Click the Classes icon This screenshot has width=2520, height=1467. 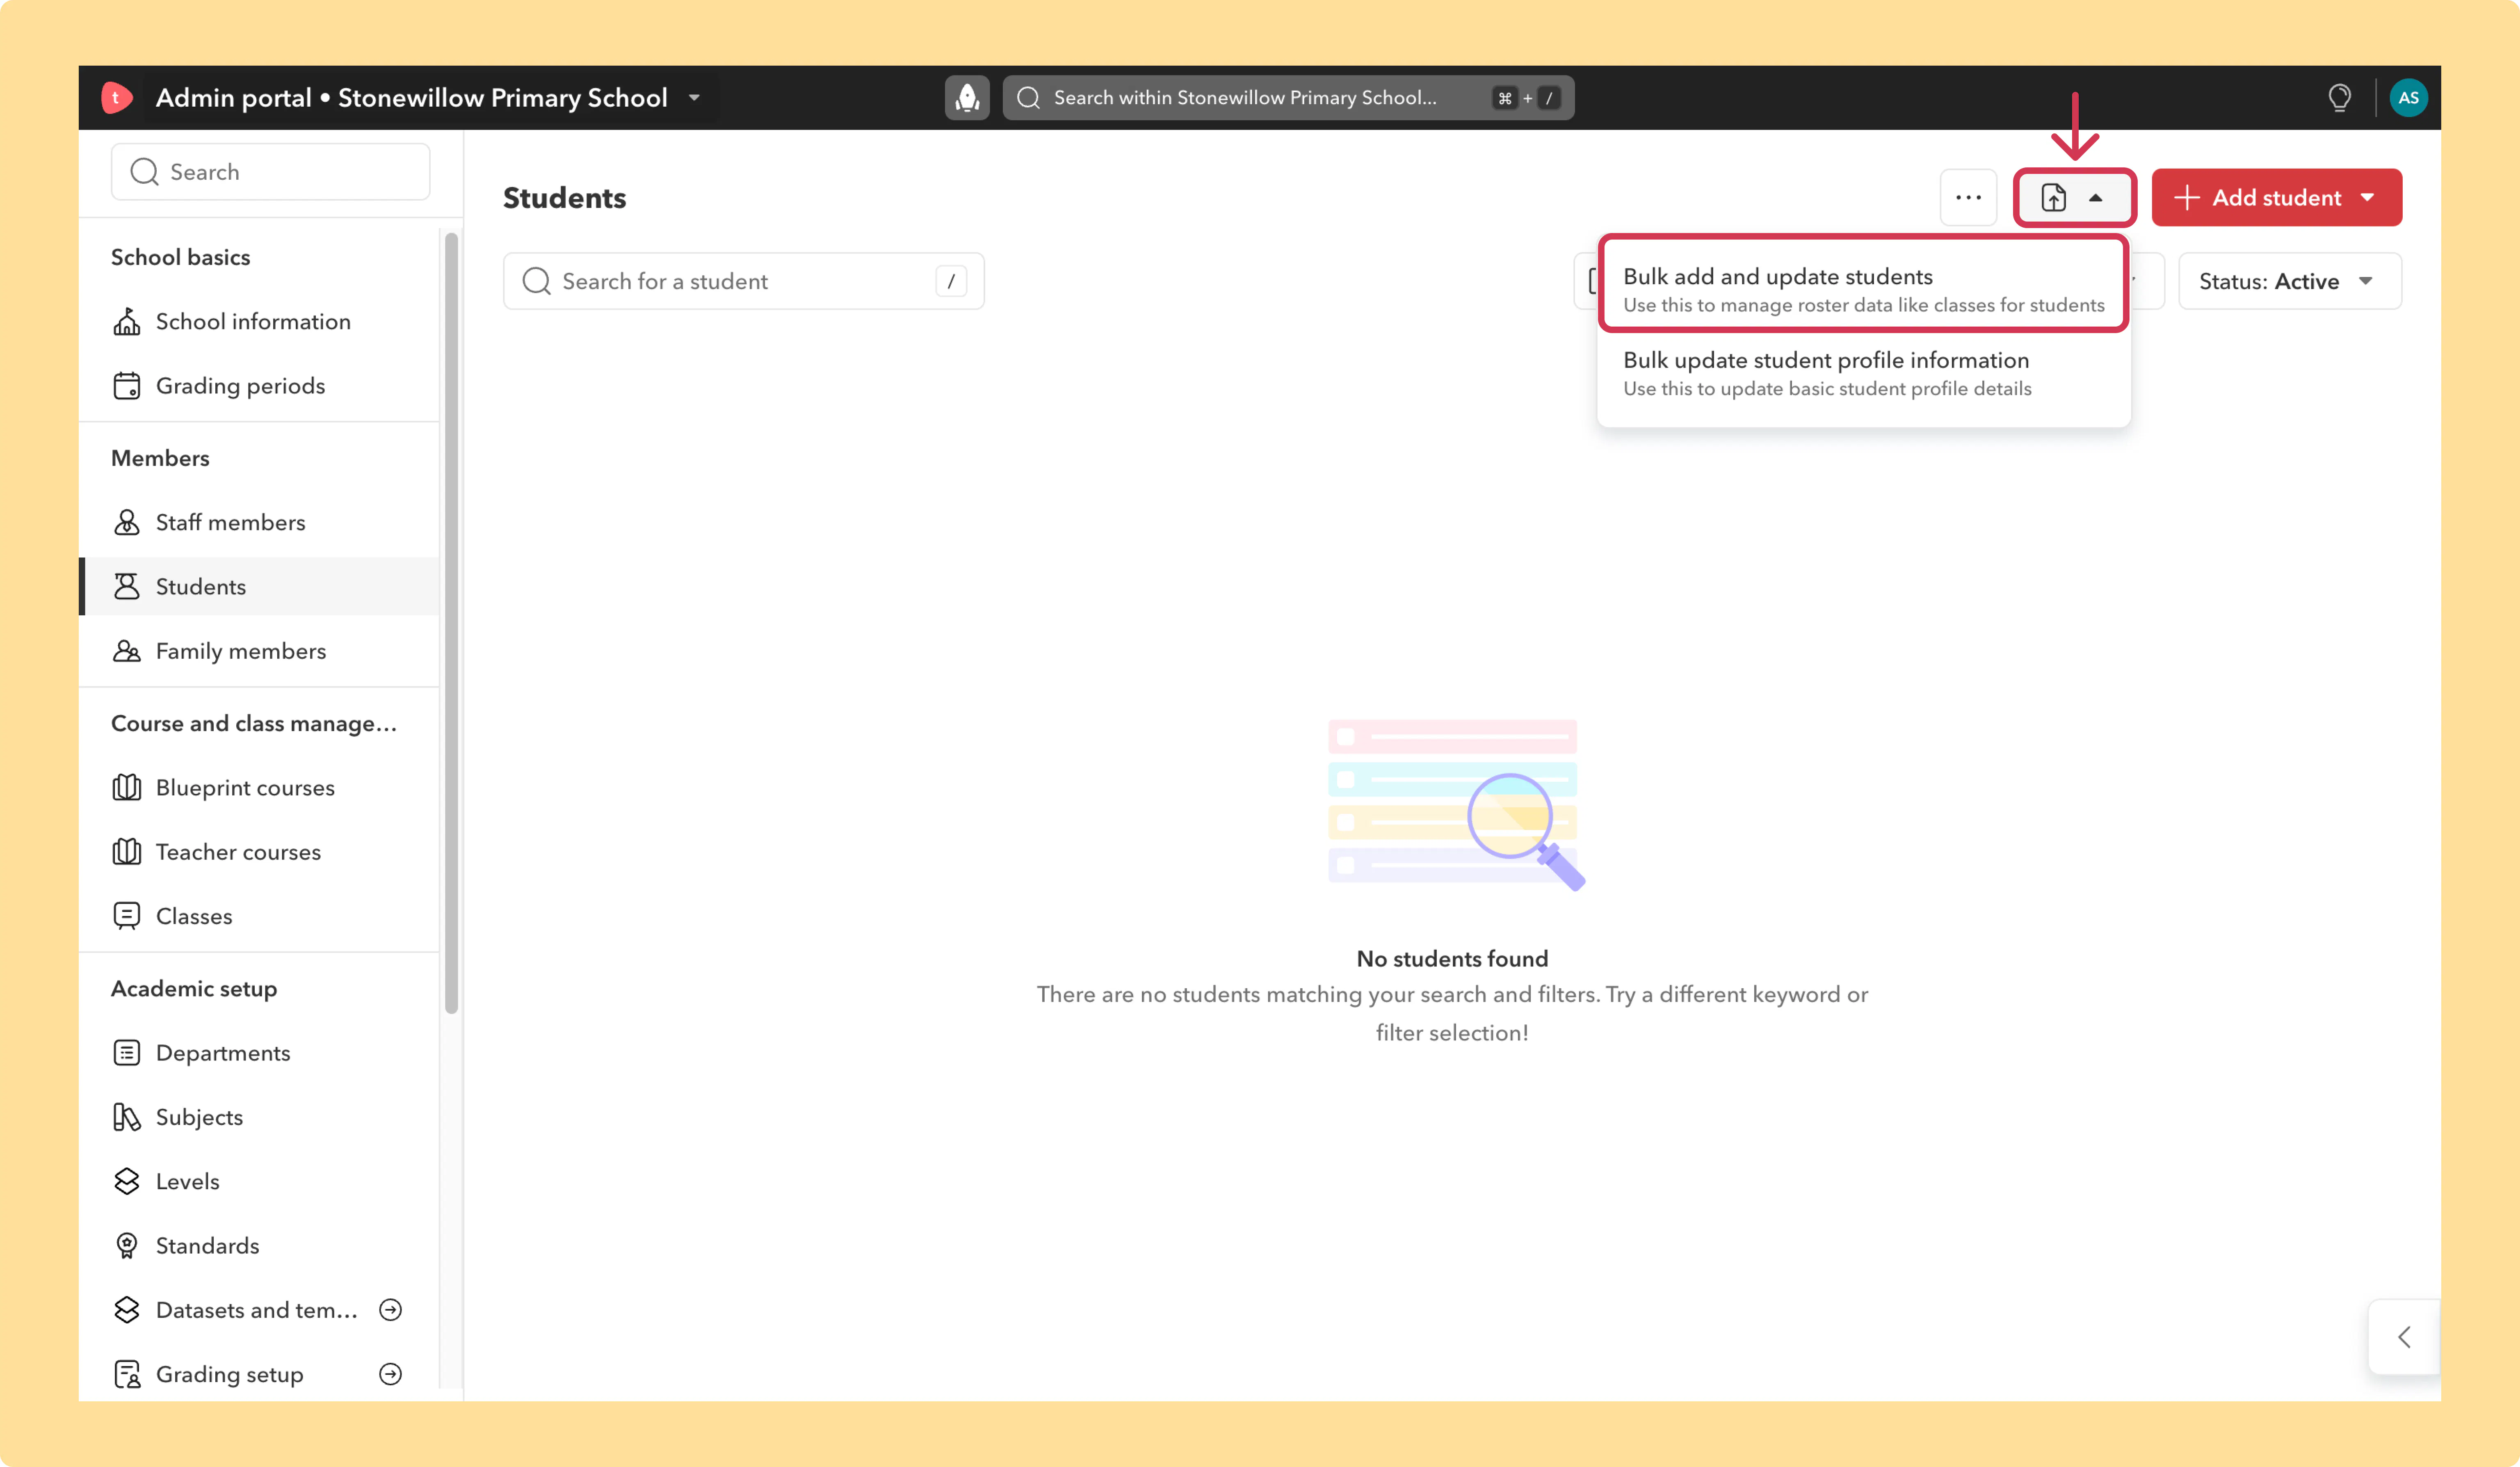[x=127, y=916]
